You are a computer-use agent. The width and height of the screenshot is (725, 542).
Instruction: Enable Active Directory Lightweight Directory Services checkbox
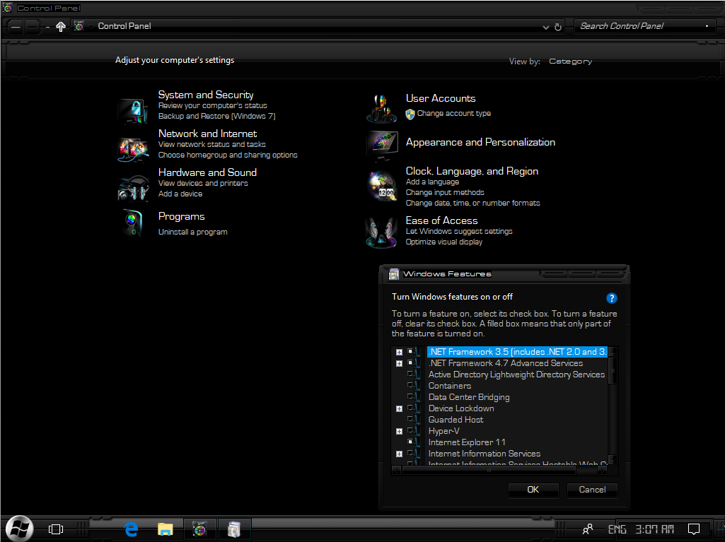[x=410, y=374]
